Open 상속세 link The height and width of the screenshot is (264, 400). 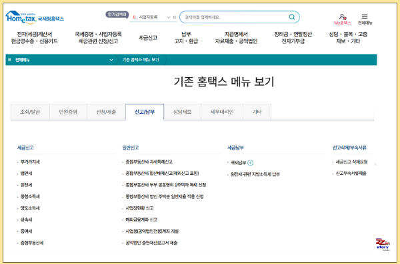click(x=26, y=219)
